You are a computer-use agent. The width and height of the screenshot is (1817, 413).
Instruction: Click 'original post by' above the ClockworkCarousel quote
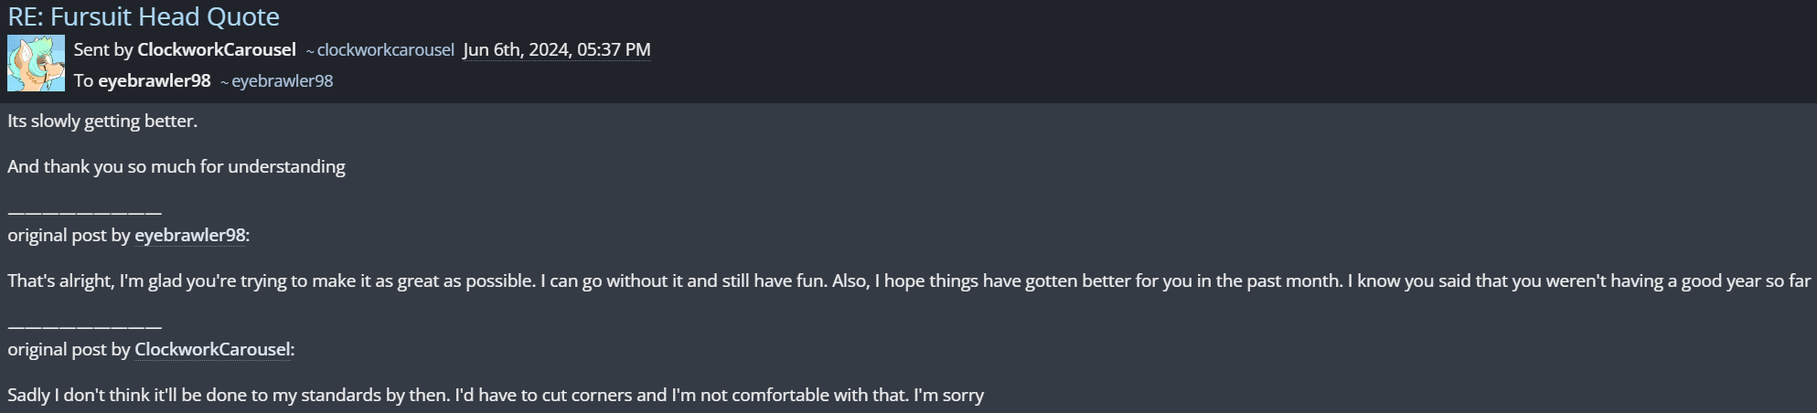tap(69, 349)
